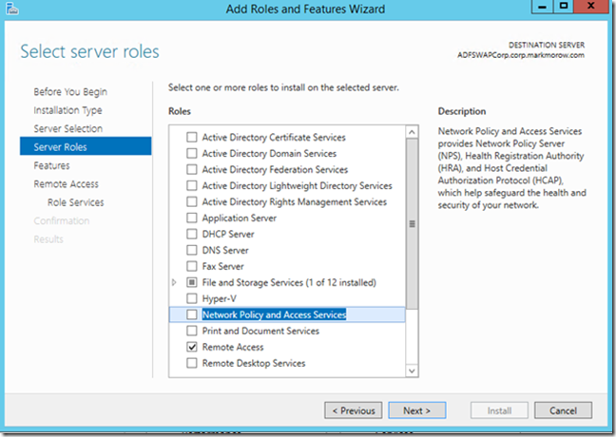Cancel the wizard
Image resolution: width=616 pixels, height=437 pixels.
click(x=563, y=410)
